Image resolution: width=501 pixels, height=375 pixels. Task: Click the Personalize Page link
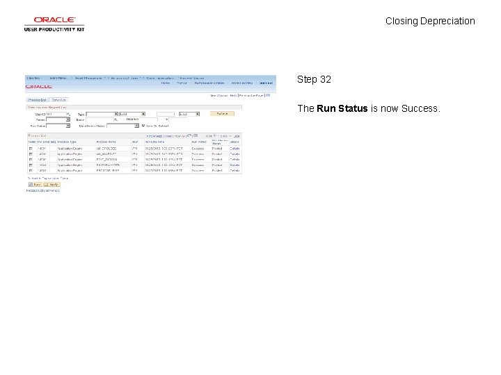coord(251,96)
